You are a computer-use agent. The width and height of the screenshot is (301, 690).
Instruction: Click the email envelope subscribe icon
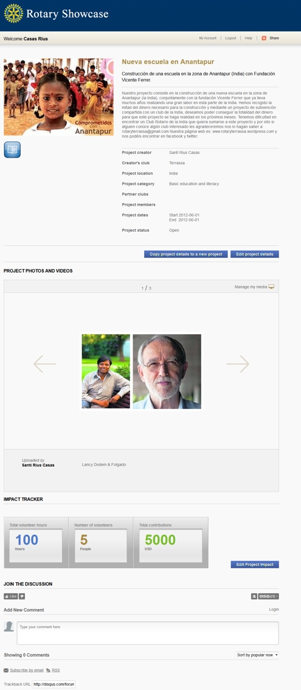pyautogui.click(x=6, y=670)
